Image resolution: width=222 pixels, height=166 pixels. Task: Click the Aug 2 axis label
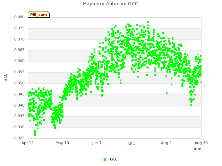pyautogui.click(x=166, y=143)
